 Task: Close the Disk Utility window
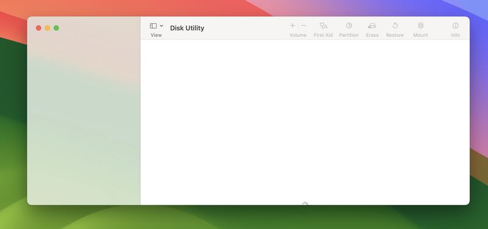coord(38,28)
